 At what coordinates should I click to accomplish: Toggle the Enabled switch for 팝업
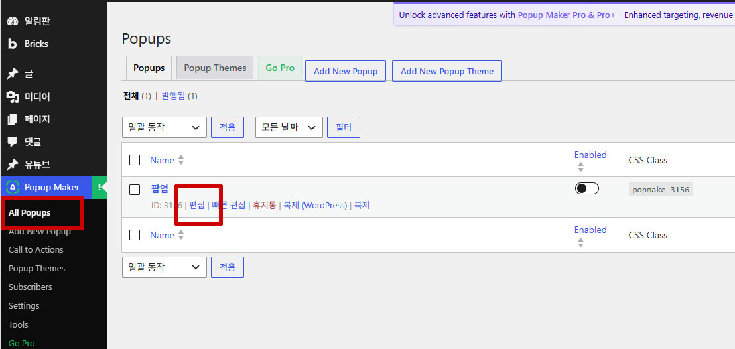(587, 188)
